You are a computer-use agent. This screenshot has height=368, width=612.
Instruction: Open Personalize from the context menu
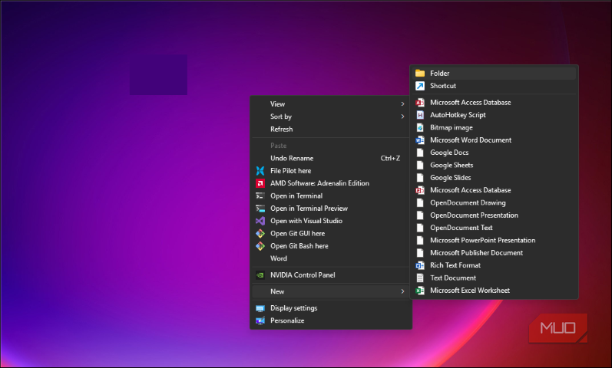coord(331,320)
